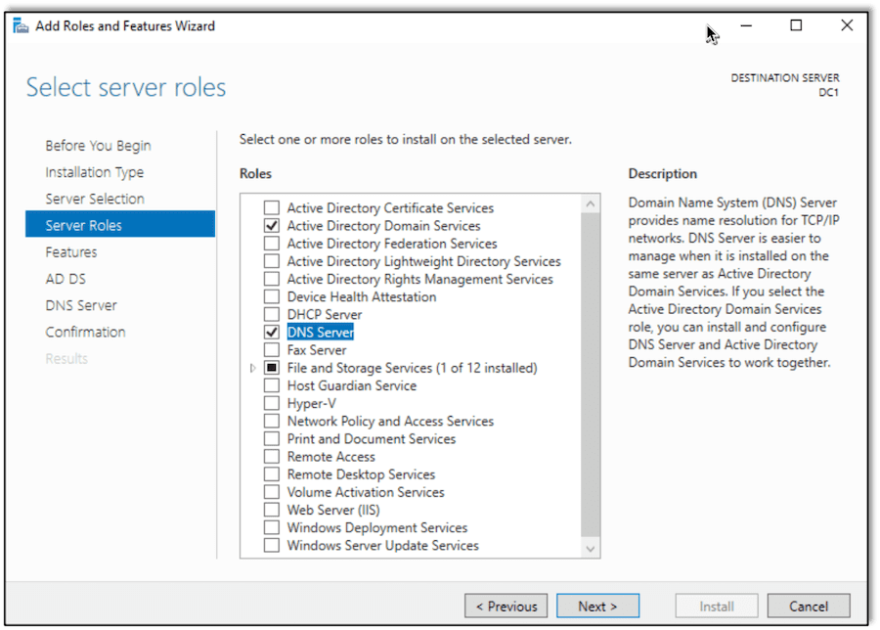
Task: Enable the DHCP Server role
Action: point(271,314)
